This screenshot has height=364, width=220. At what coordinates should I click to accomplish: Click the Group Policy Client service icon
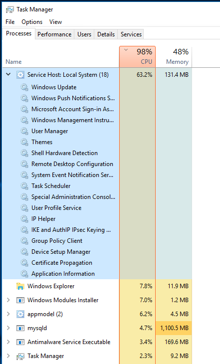(x=24, y=241)
